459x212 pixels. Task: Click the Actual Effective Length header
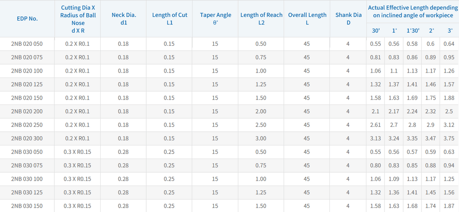pyautogui.click(x=412, y=12)
